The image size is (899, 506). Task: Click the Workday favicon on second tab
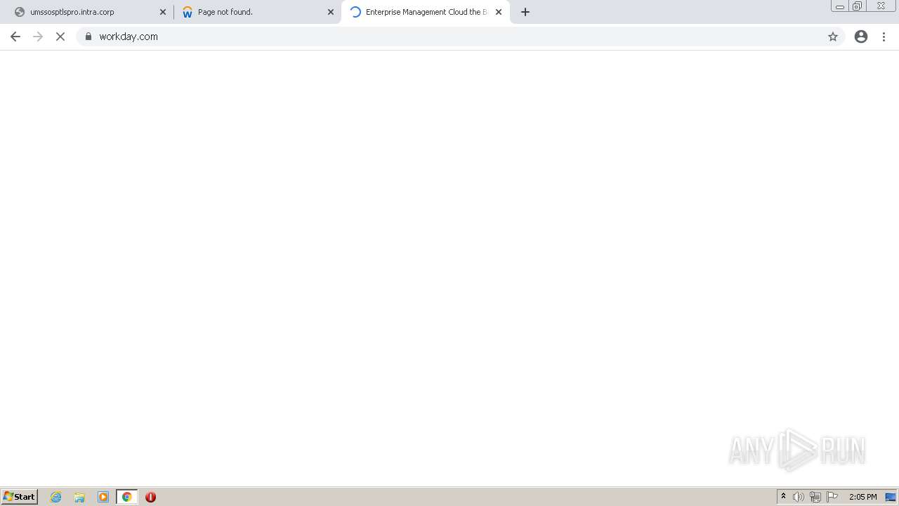click(x=188, y=12)
